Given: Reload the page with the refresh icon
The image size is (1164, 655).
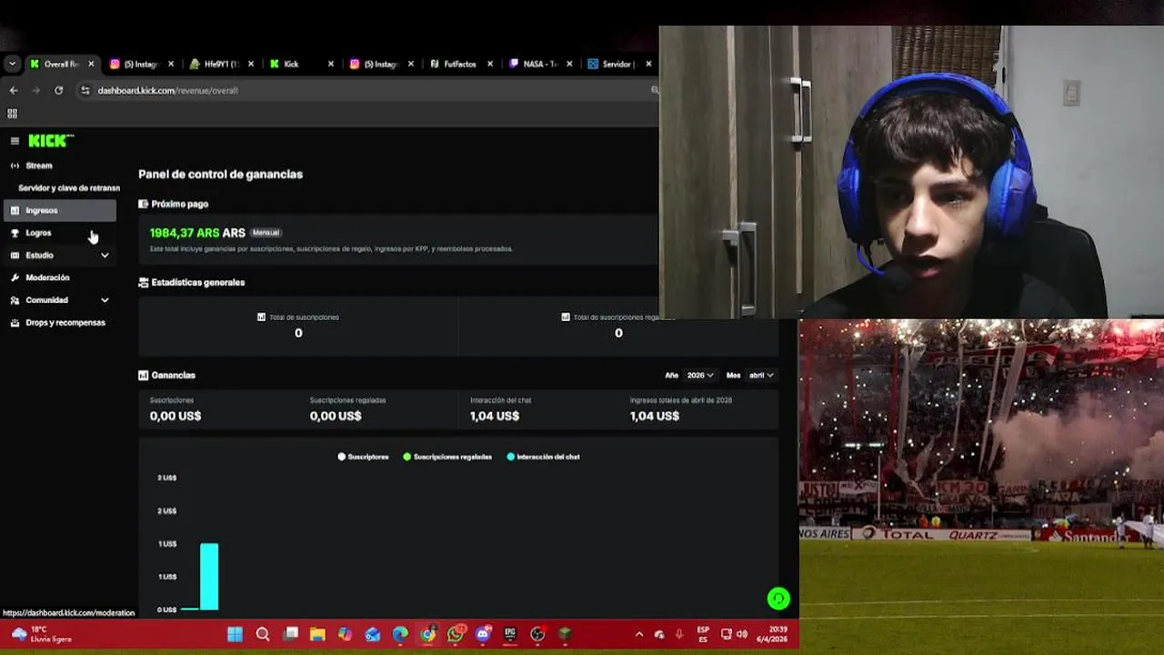Looking at the screenshot, I should pos(59,90).
